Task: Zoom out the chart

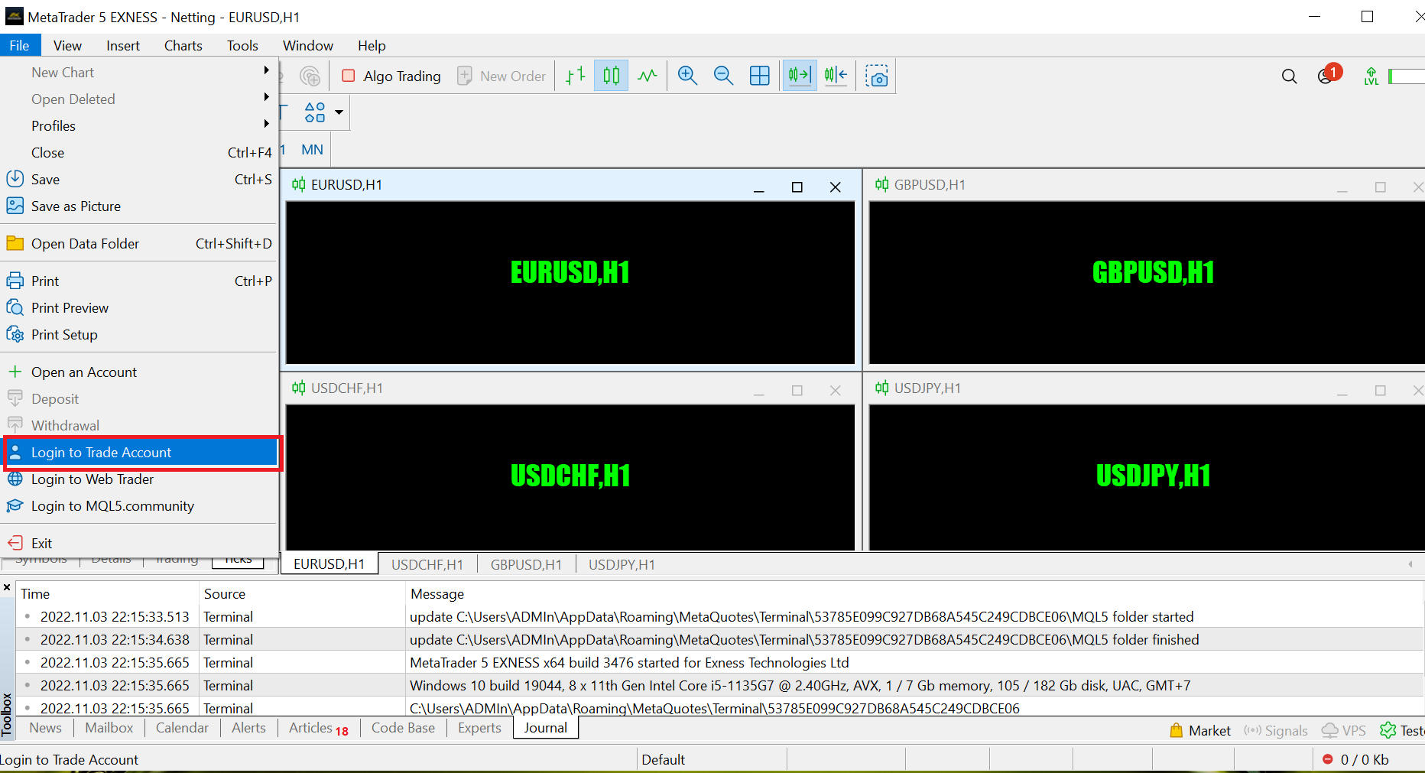Action: (x=723, y=76)
